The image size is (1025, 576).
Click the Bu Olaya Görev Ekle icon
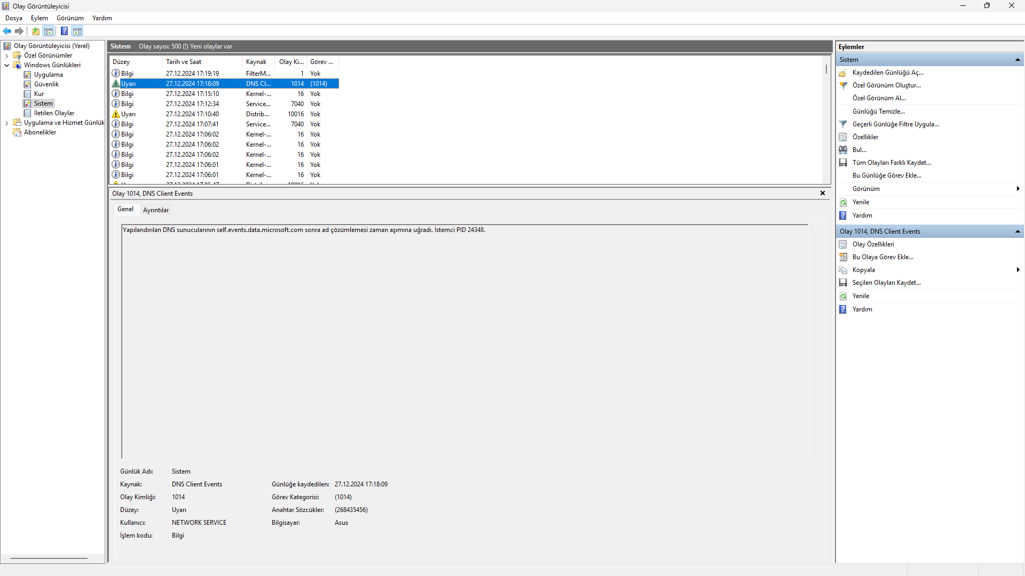point(843,257)
